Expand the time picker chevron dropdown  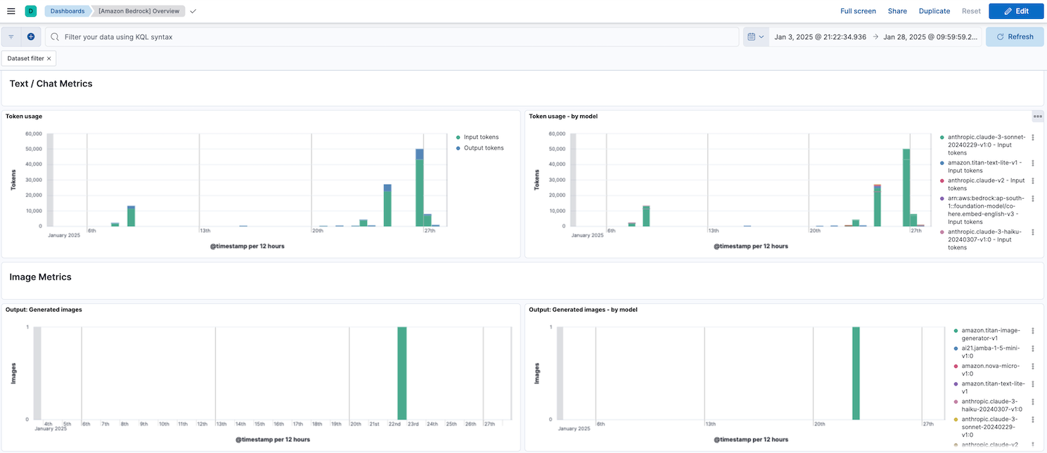[x=762, y=36]
